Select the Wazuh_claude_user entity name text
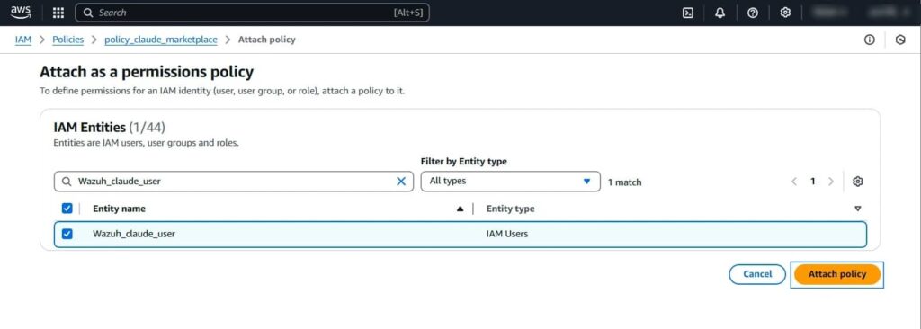Image resolution: width=921 pixels, height=329 pixels. click(x=134, y=234)
